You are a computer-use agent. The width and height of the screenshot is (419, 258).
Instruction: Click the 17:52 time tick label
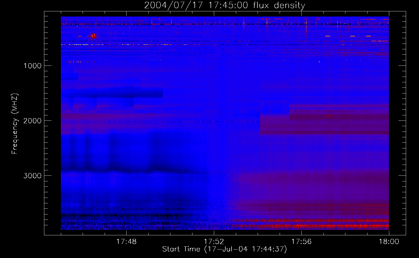(x=214, y=242)
